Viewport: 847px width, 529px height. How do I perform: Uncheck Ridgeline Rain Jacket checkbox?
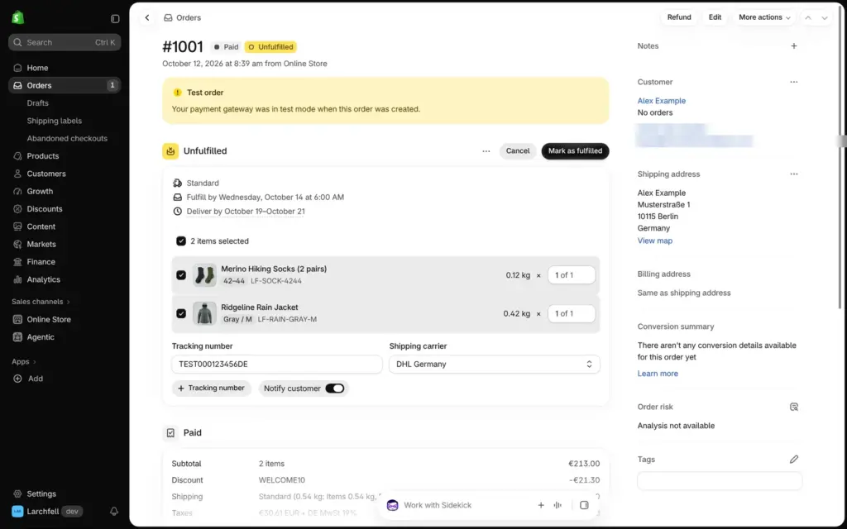[x=181, y=313]
